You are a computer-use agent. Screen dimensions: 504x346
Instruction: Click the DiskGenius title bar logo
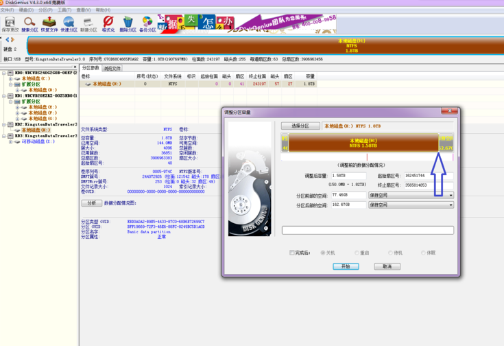(x=1, y=3)
